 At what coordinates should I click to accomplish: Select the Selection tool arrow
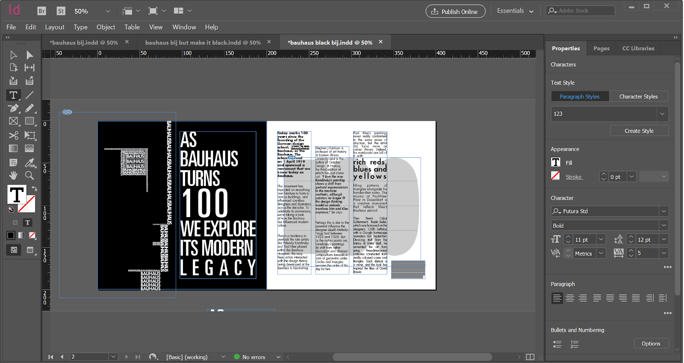pyautogui.click(x=14, y=55)
